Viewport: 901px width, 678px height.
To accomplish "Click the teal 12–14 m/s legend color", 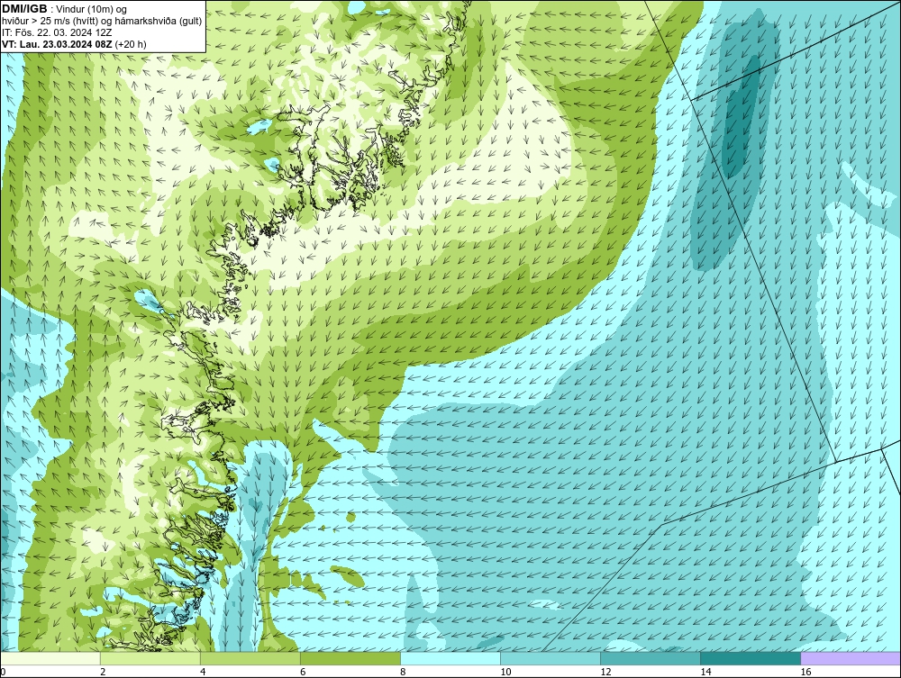I will click(650, 658).
